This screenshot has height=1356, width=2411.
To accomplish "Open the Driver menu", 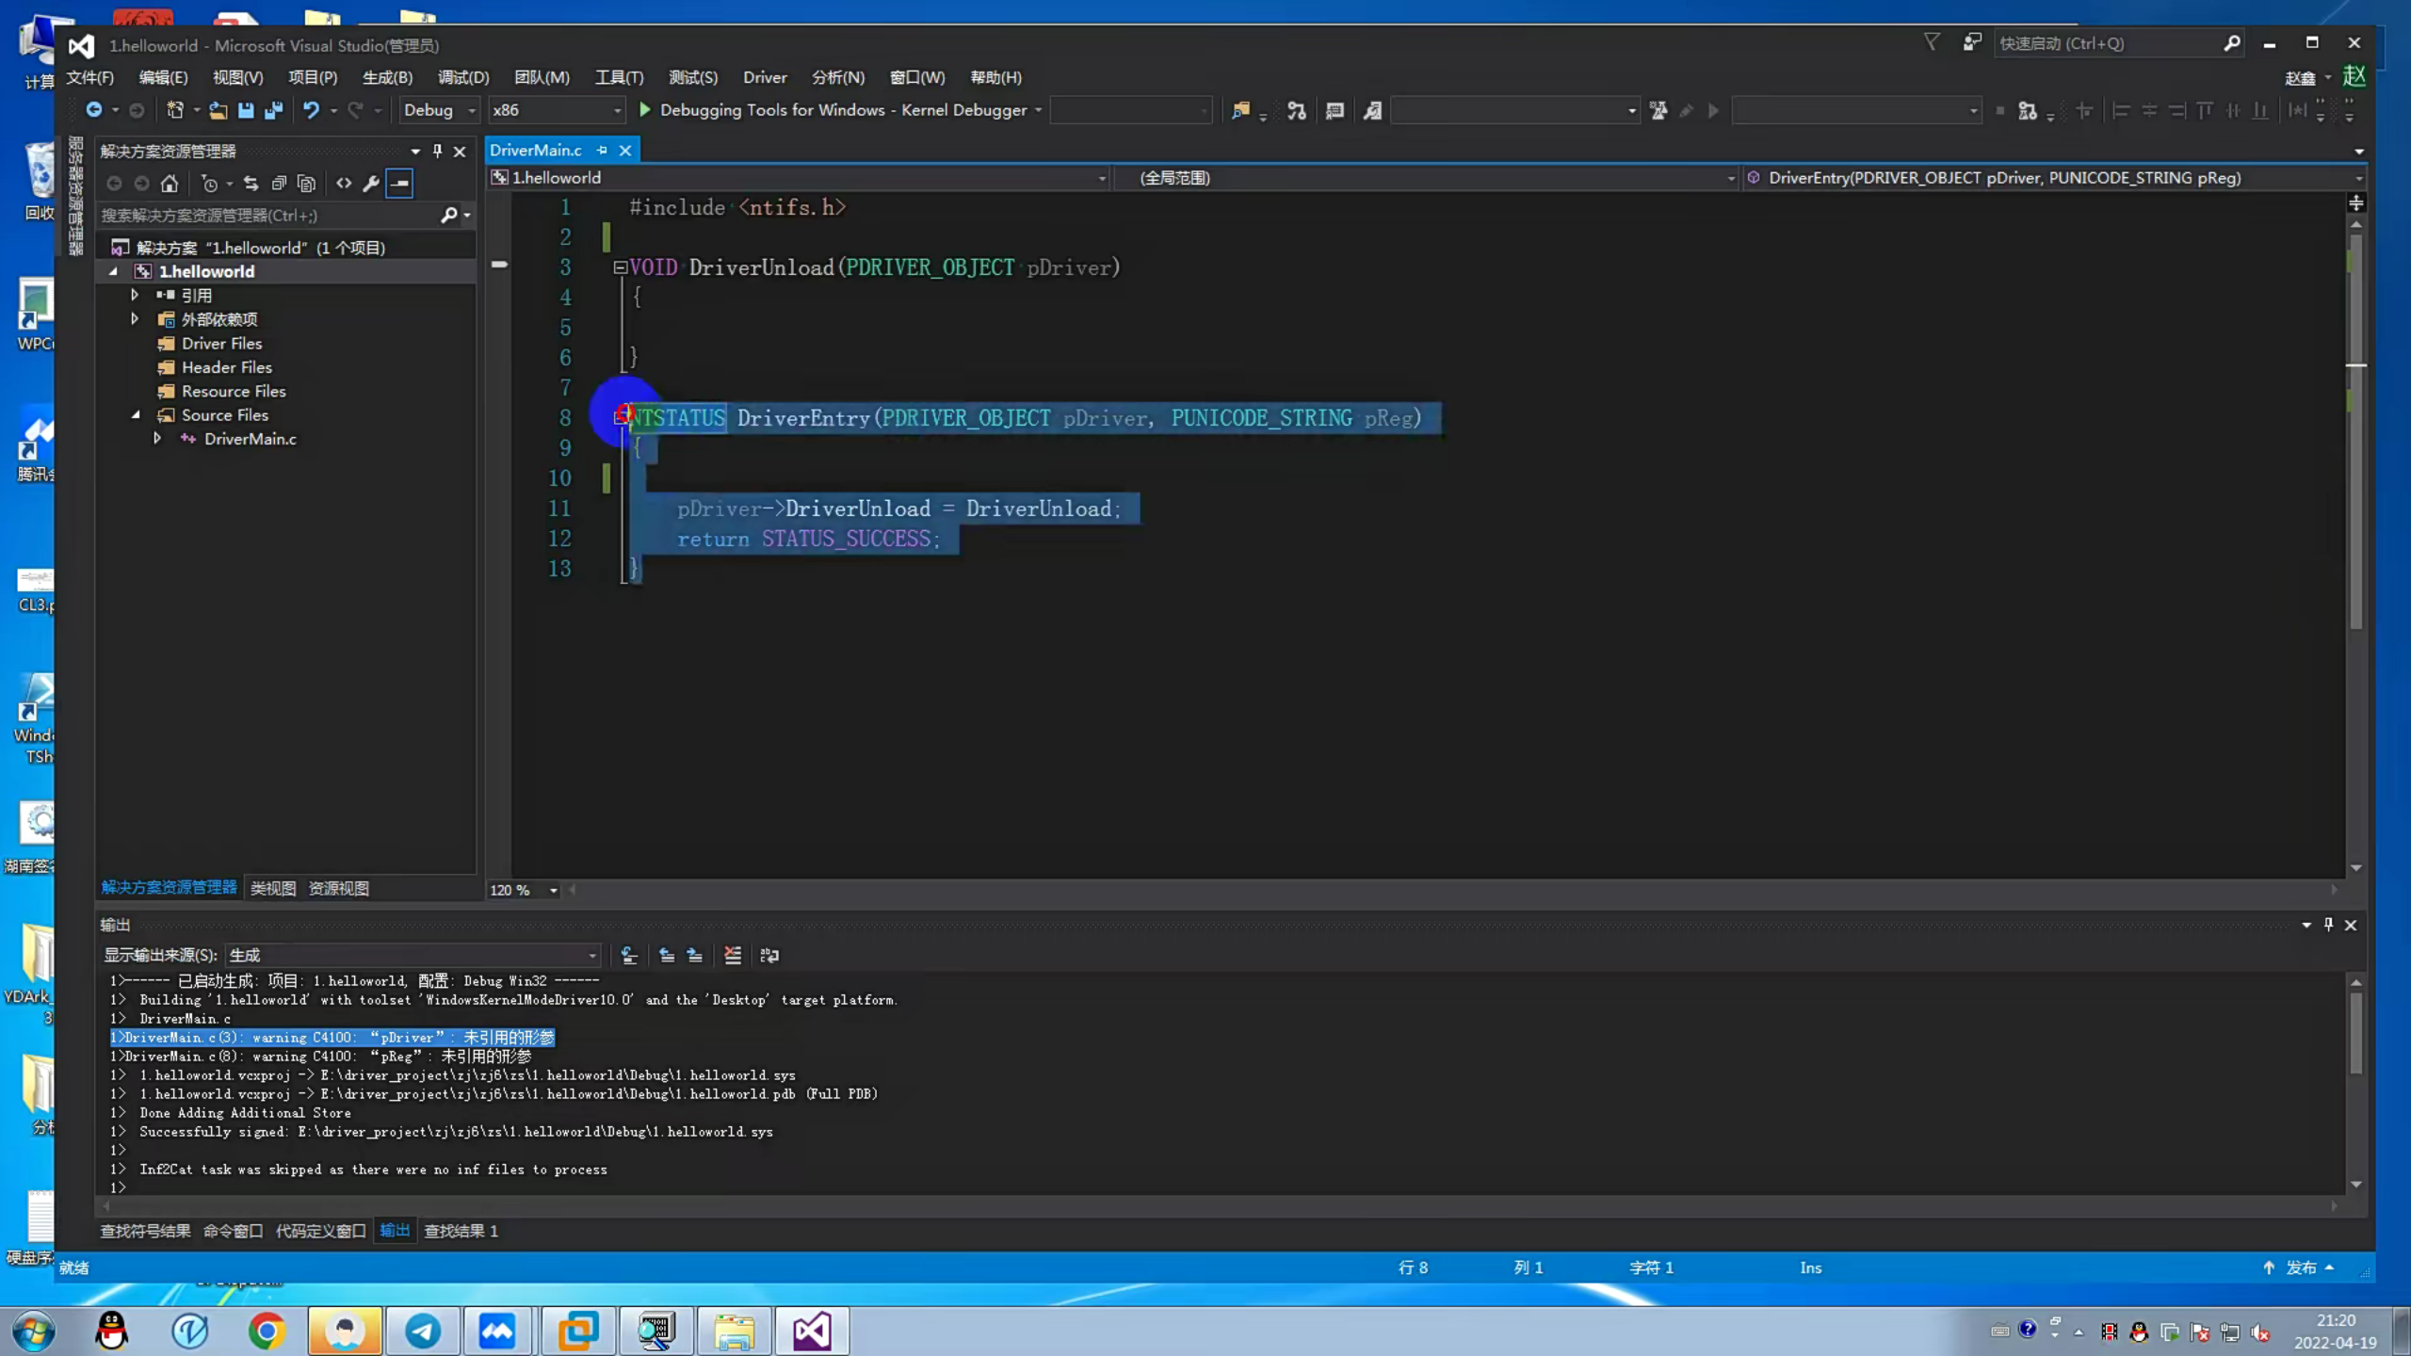I will pos(764,77).
